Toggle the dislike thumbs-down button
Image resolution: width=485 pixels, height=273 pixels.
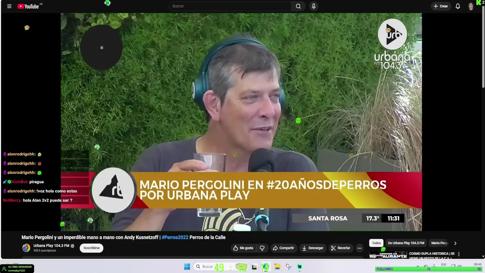point(262,248)
